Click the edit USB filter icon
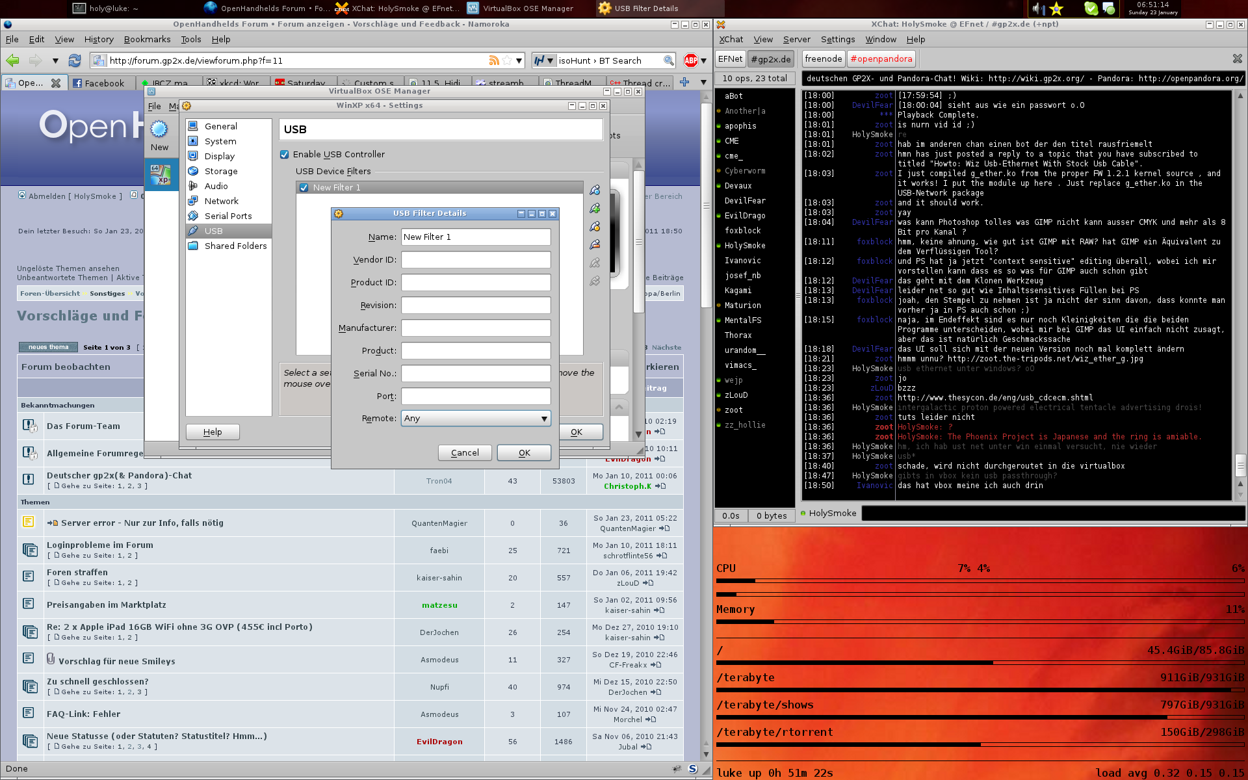Viewport: 1248px width, 780px height. coord(595,226)
